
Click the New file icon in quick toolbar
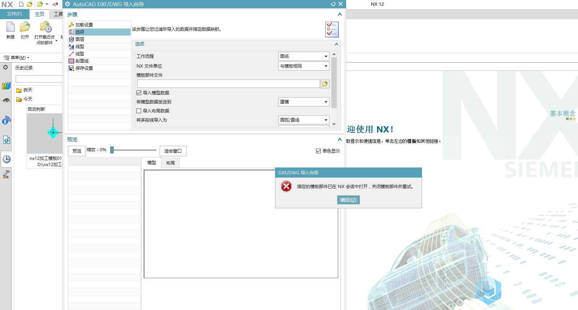point(21,4)
